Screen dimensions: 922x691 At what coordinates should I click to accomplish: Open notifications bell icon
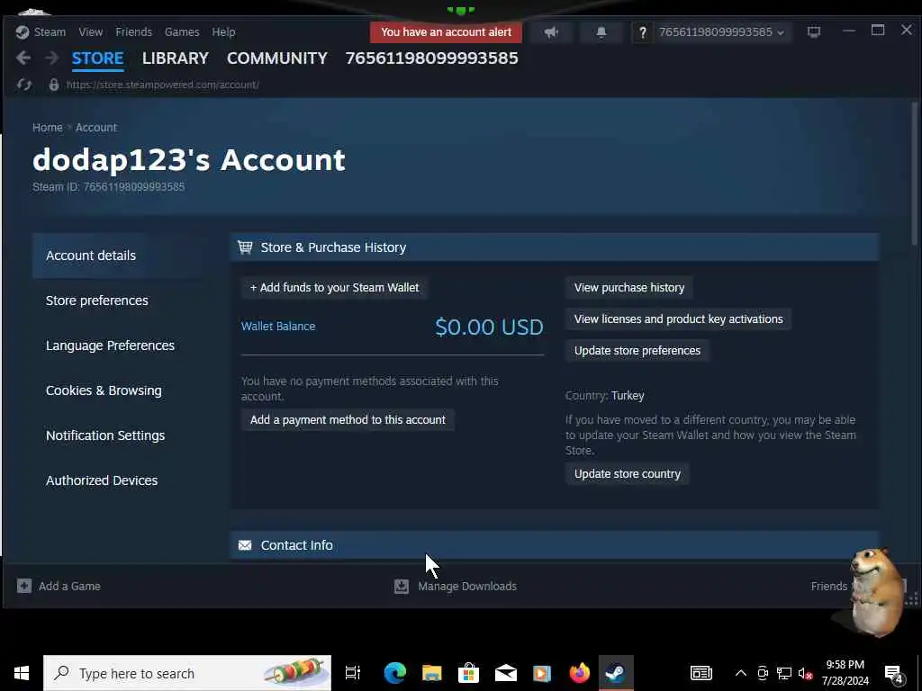(601, 31)
